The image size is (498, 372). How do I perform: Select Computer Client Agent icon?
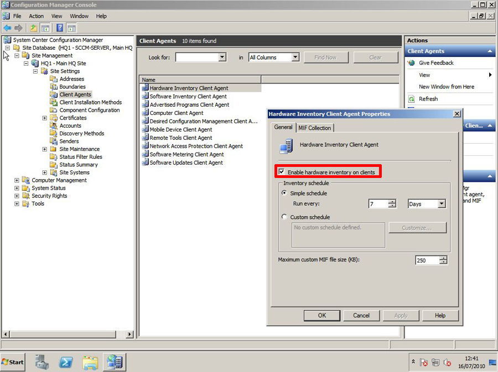point(145,113)
